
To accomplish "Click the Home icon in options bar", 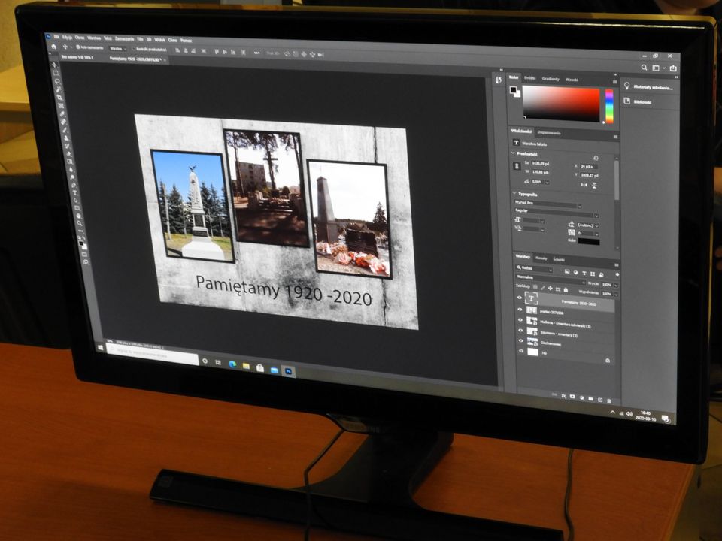I will point(54,47).
